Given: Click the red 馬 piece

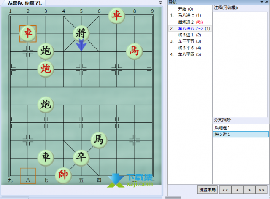Looking at the screenshot, I should click(x=134, y=51).
